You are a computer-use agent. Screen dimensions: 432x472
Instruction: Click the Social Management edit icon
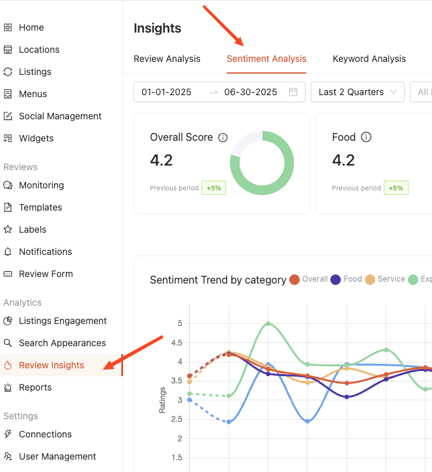8,116
